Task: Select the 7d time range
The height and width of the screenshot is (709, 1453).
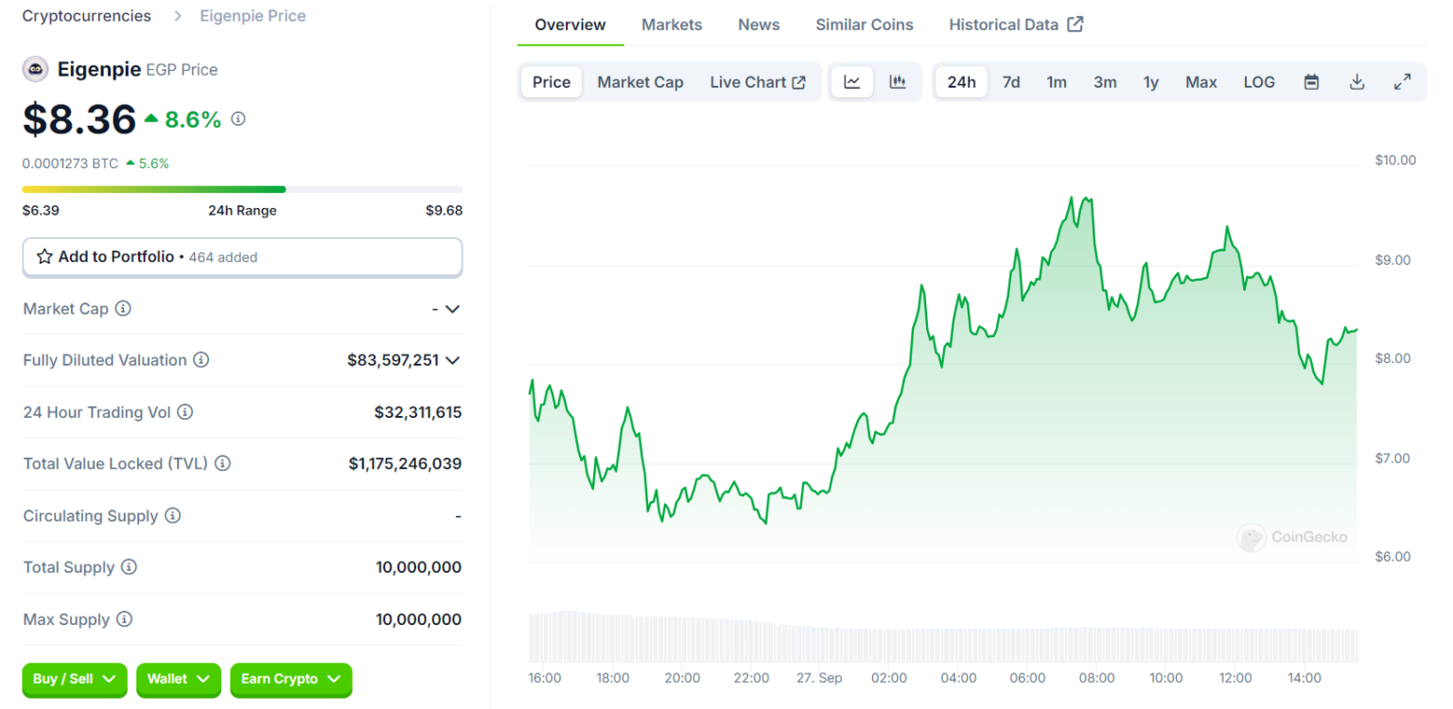Action: (x=1011, y=82)
